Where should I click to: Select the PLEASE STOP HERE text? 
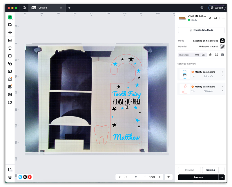(x=126, y=102)
